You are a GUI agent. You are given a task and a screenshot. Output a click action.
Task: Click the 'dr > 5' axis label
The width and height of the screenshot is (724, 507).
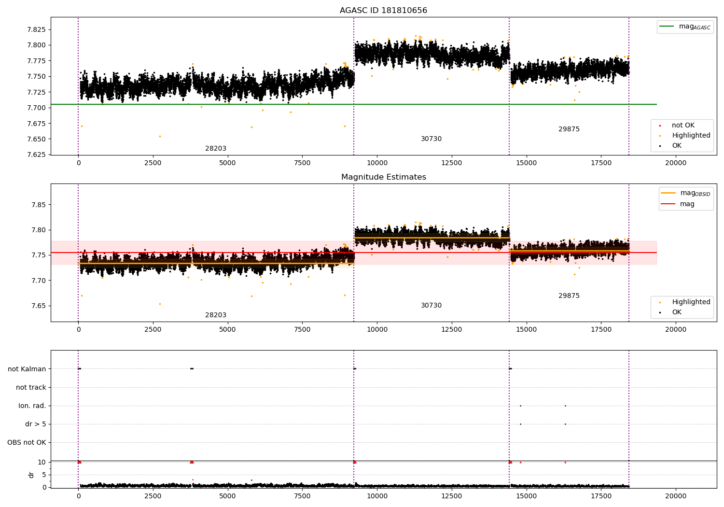pyautogui.click(x=36, y=424)
